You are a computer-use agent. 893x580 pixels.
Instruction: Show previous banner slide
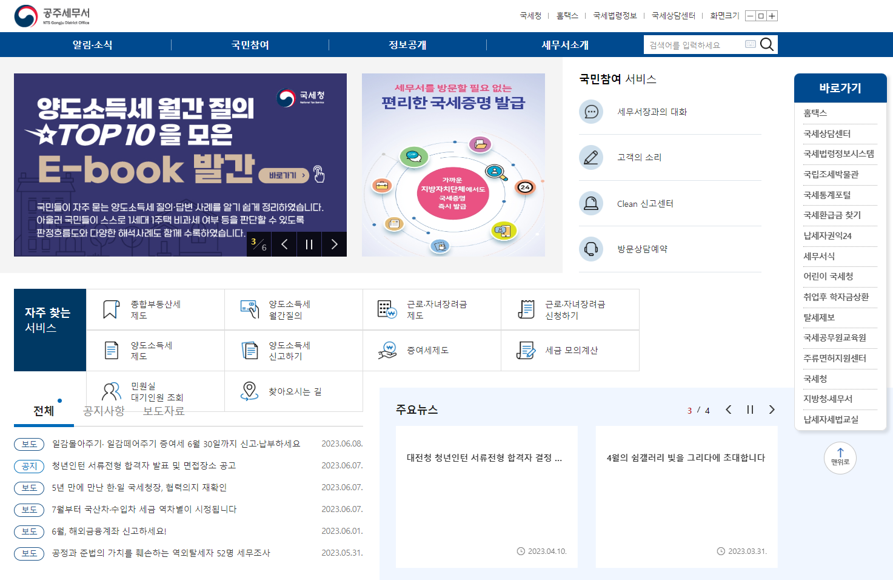284,244
